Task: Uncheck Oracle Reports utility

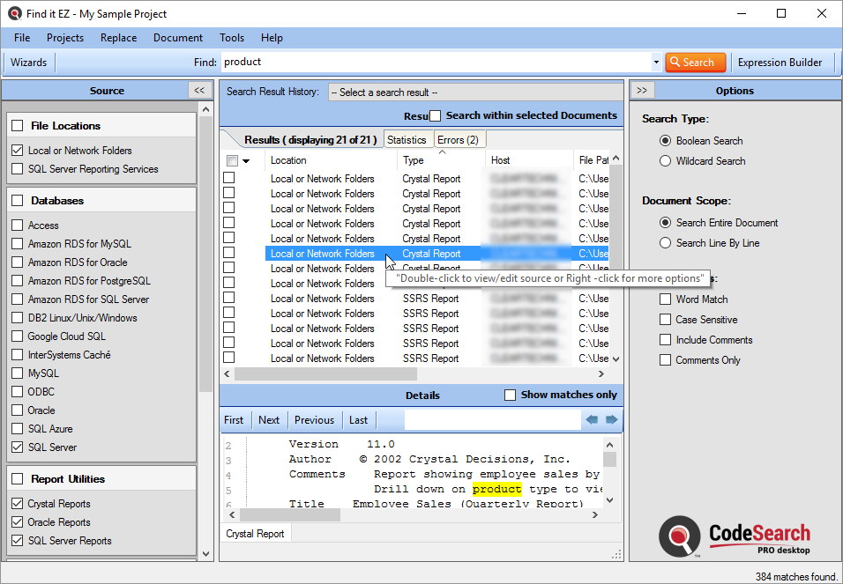Action: tap(18, 522)
